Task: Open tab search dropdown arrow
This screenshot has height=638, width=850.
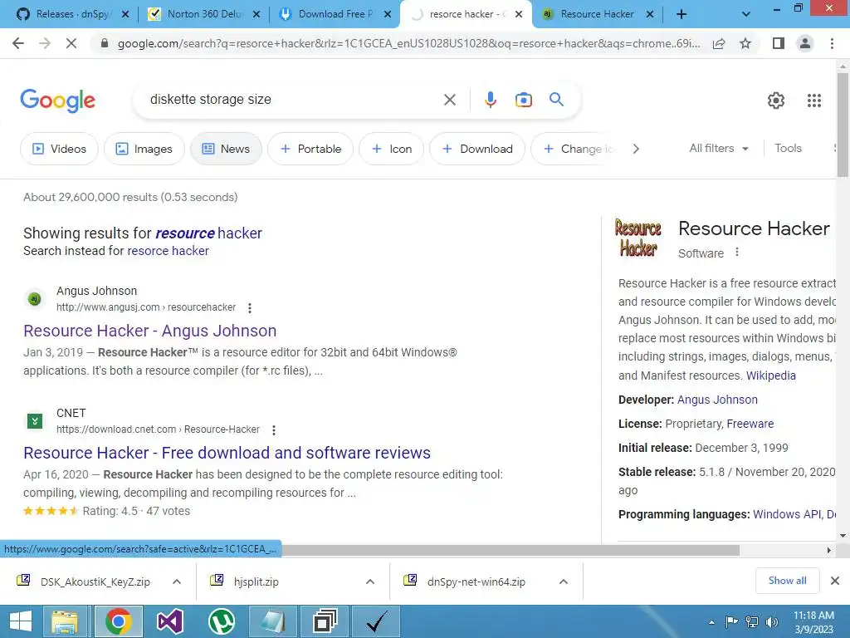Action: [746, 15]
